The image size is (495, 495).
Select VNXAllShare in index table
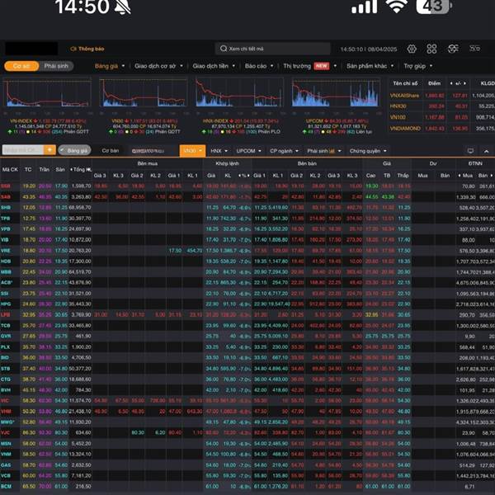coord(404,96)
